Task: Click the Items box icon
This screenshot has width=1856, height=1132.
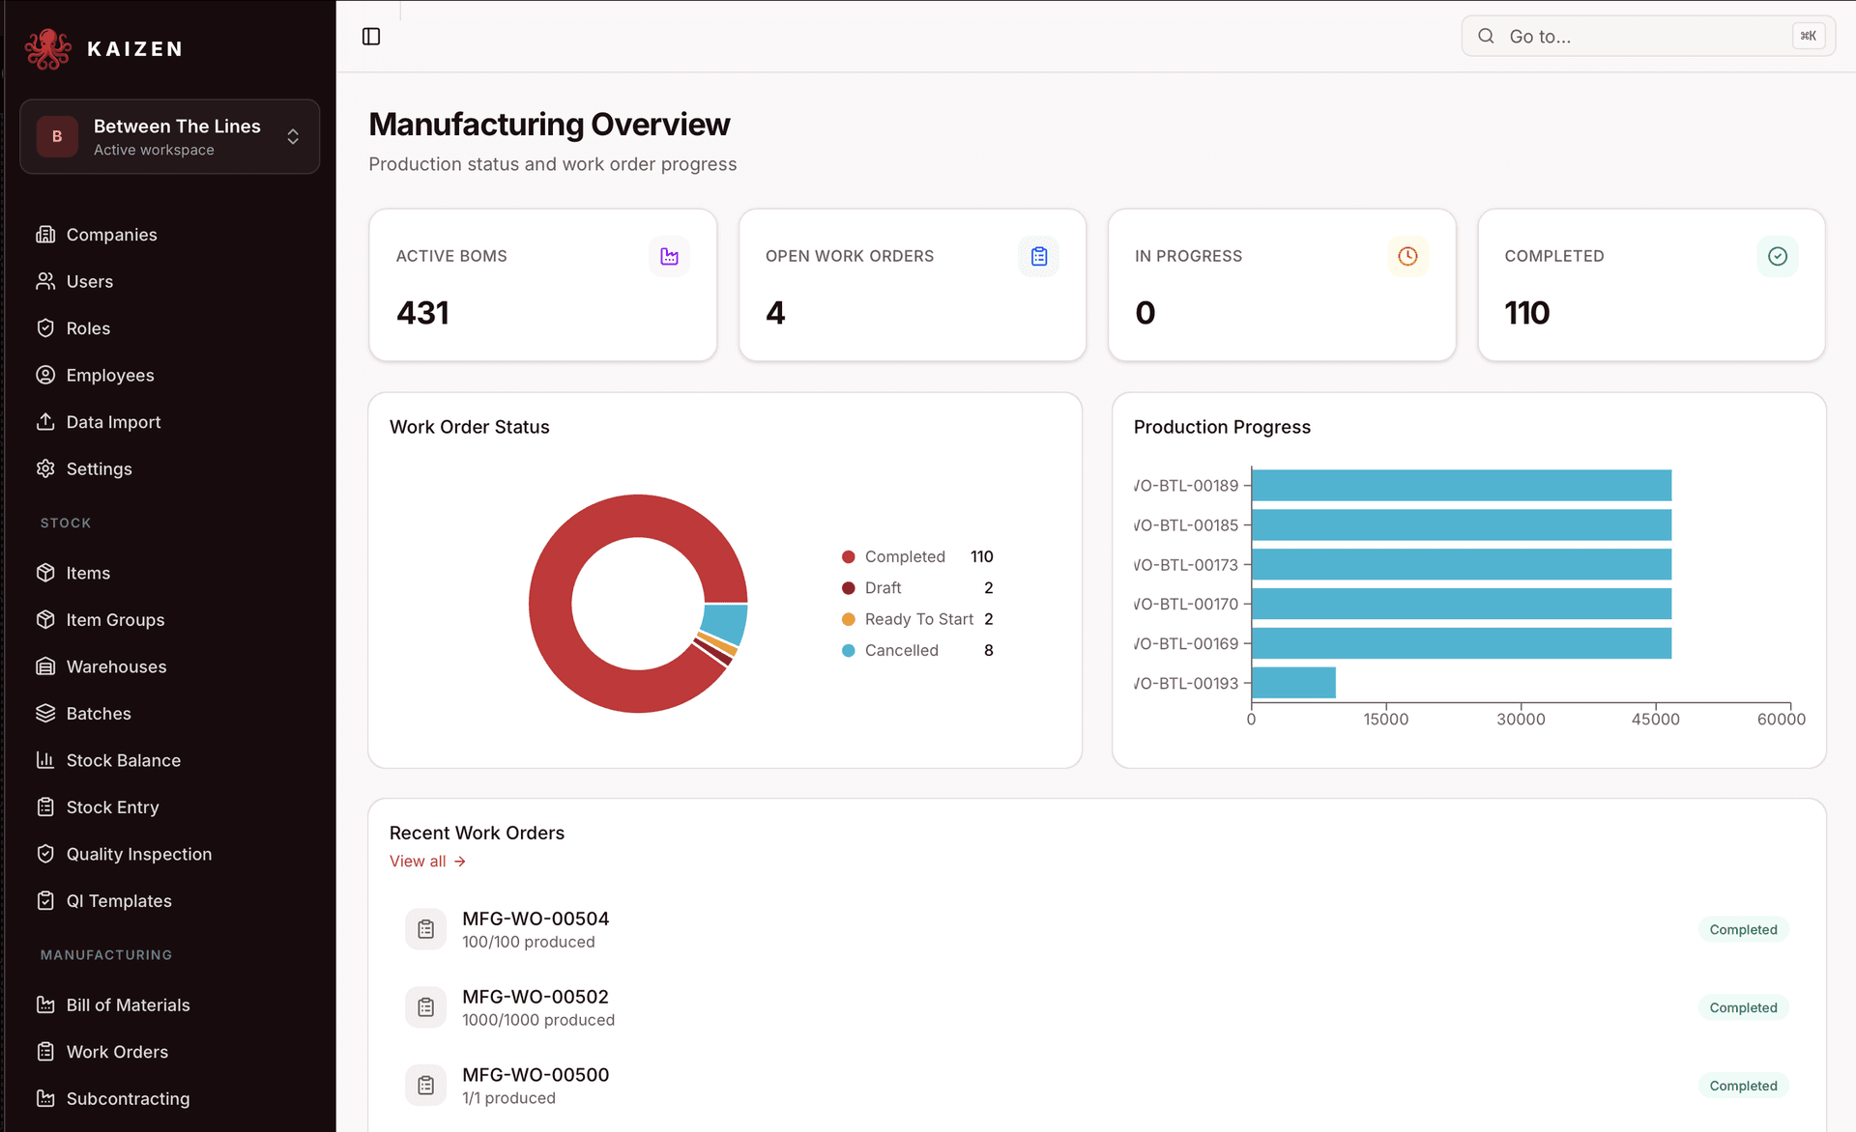Action: pyautogui.click(x=45, y=573)
